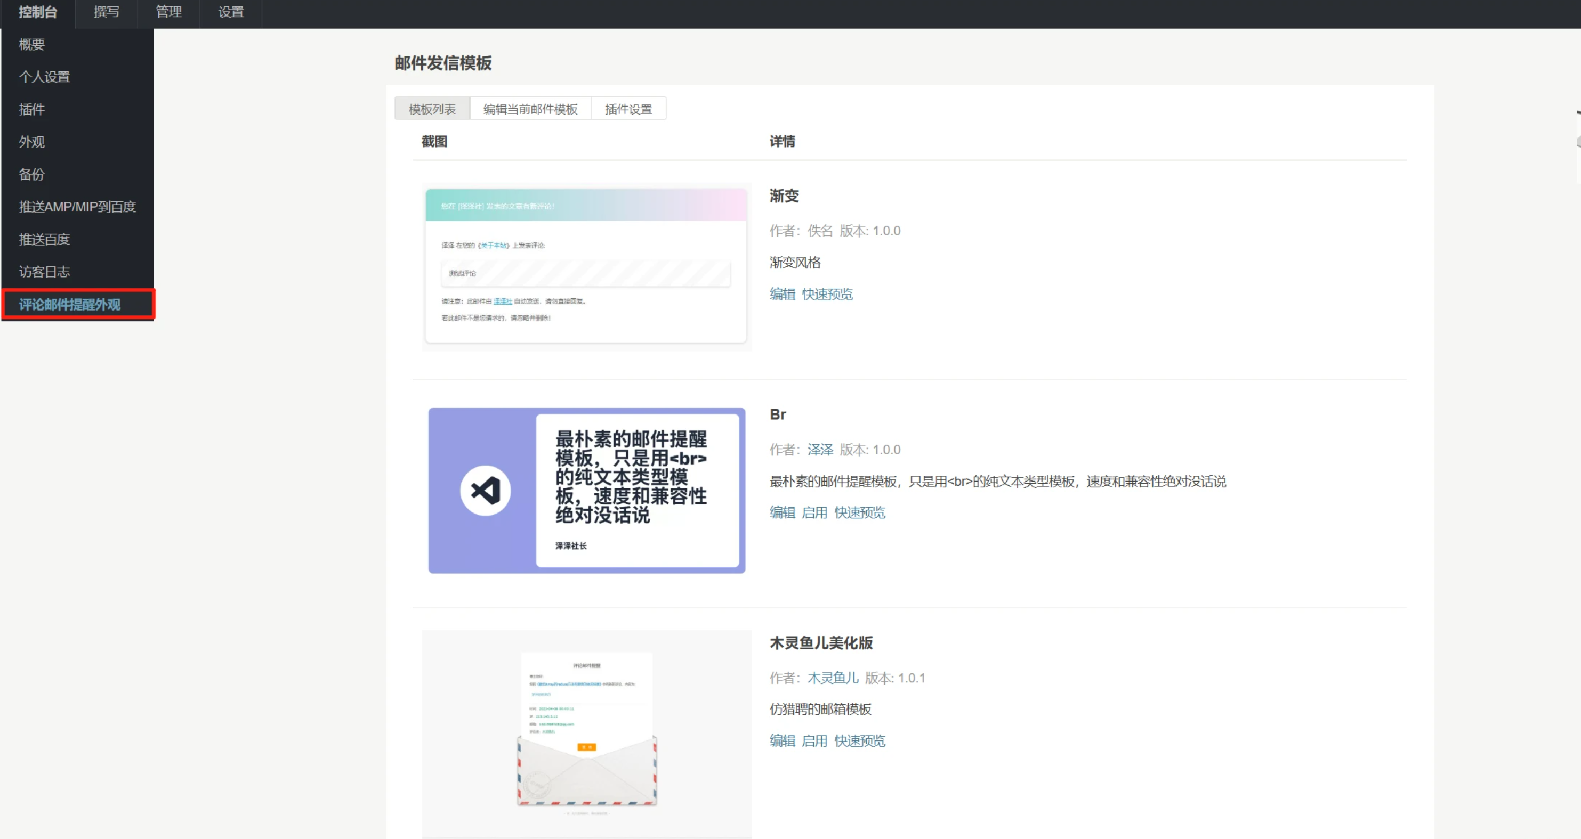The width and height of the screenshot is (1581, 839).
Task: Open the 撰写 menu
Action: tap(106, 12)
